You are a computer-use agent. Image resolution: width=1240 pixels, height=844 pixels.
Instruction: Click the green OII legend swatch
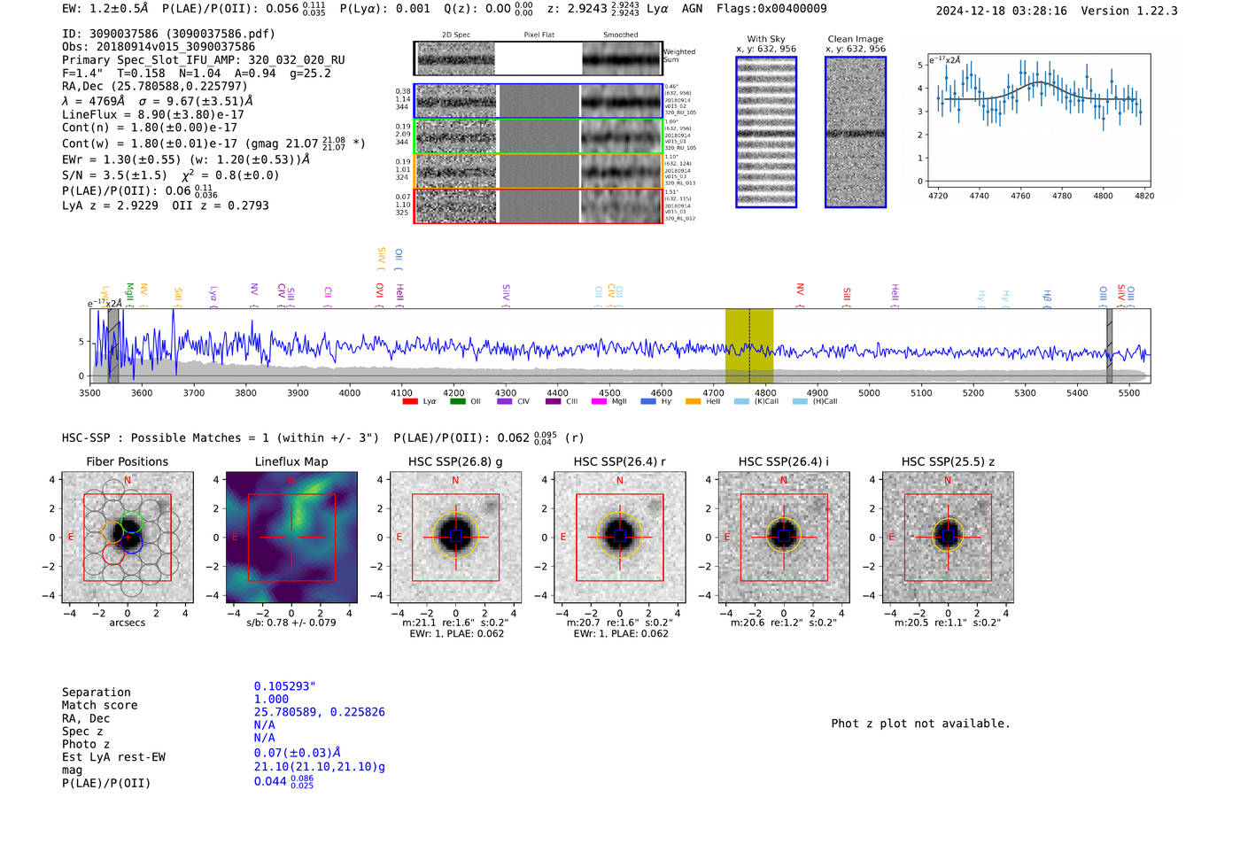click(x=457, y=401)
